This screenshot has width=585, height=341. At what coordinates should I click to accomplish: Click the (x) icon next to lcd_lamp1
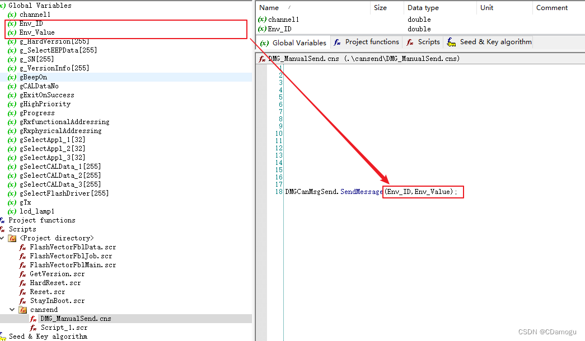click(12, 211)
